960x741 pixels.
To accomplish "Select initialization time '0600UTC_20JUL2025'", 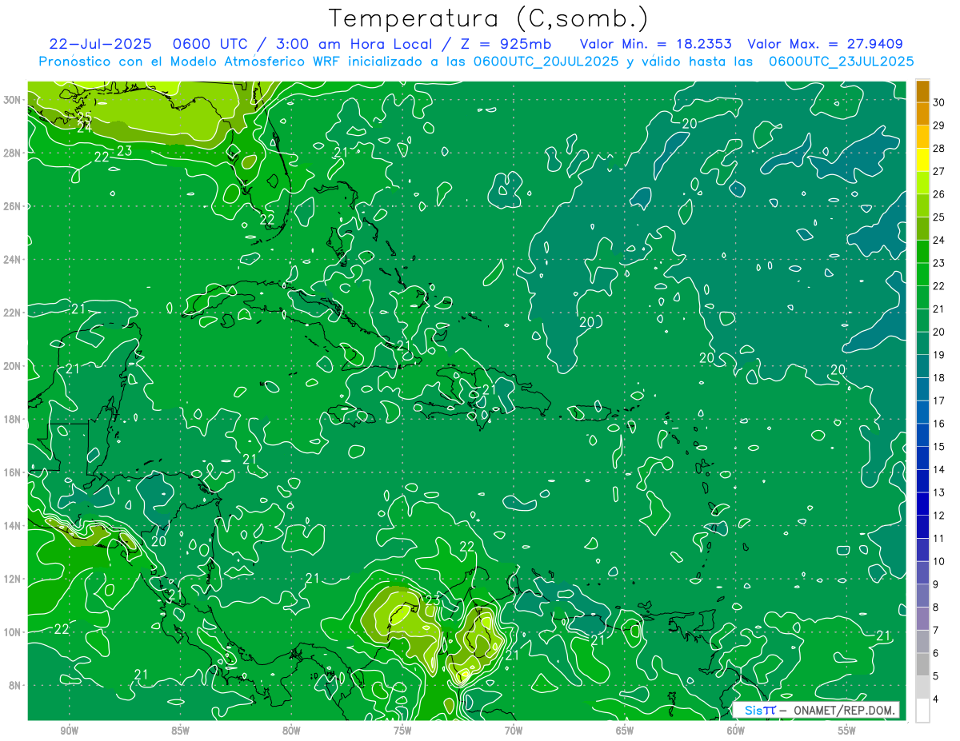I will 546,62.
